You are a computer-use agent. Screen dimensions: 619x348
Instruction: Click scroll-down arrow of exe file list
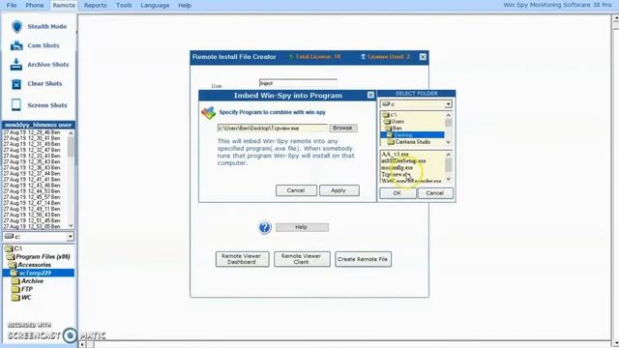(448, 179)
